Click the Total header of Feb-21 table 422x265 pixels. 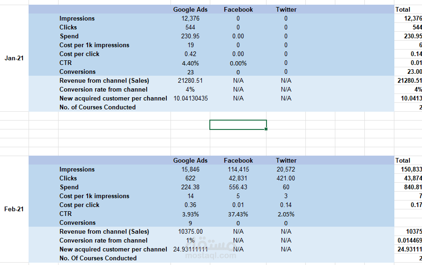click(403, 160)
